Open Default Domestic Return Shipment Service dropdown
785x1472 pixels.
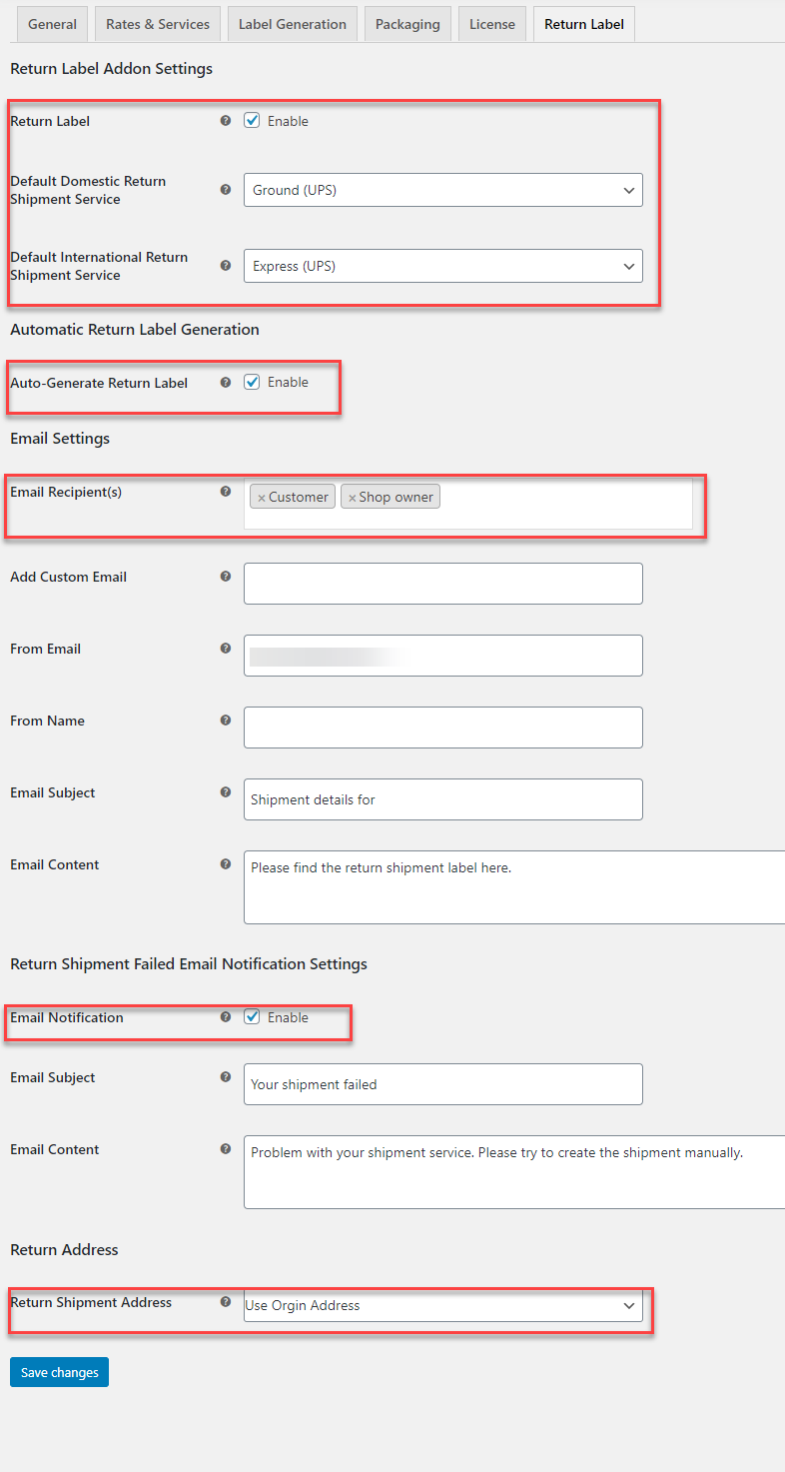pyautogui.click(x=442, y=190)
